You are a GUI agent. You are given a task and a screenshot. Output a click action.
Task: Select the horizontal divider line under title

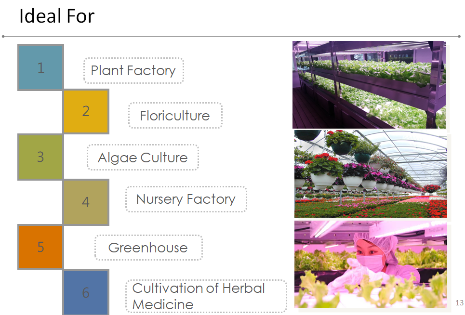tap(231, 37)
